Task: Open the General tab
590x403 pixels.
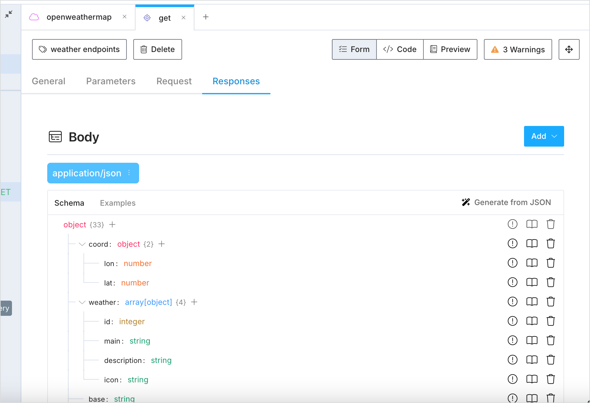Action: 49,81
